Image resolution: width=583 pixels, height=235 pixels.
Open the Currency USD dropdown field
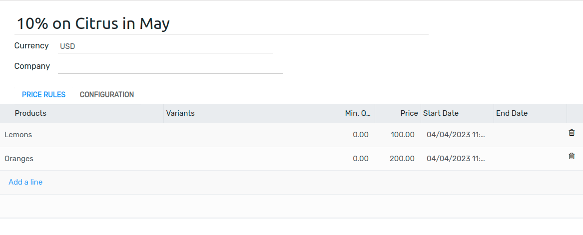(x=165, y=46)
